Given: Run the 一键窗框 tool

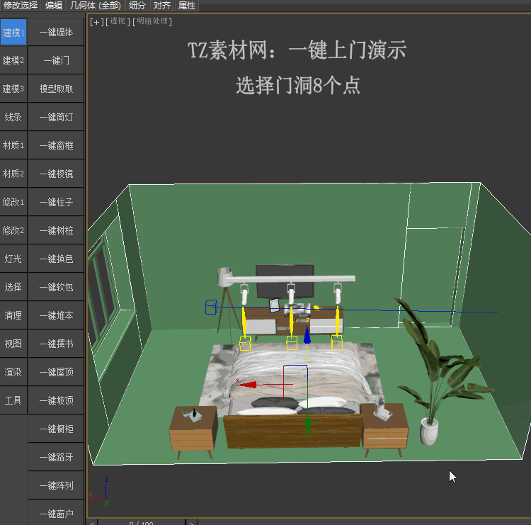Looking at the screenshot, I should click(x=56, y=145).
